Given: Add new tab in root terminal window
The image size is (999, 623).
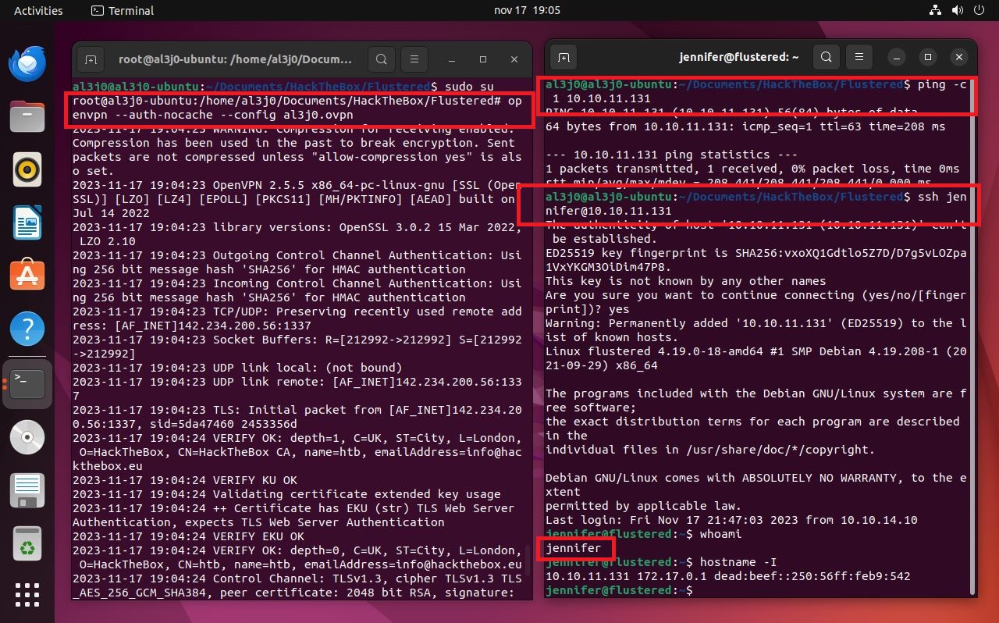Looking at the screenshot, I should click(91, 59).
